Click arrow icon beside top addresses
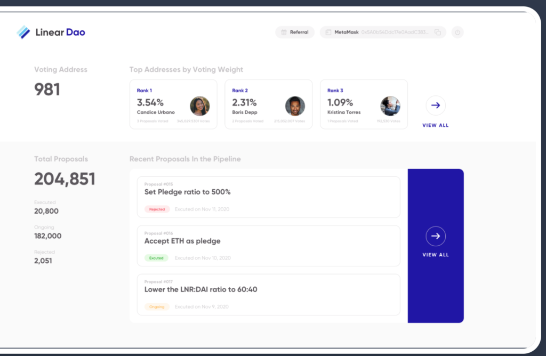546x356 pixels. tap(436, 105)
